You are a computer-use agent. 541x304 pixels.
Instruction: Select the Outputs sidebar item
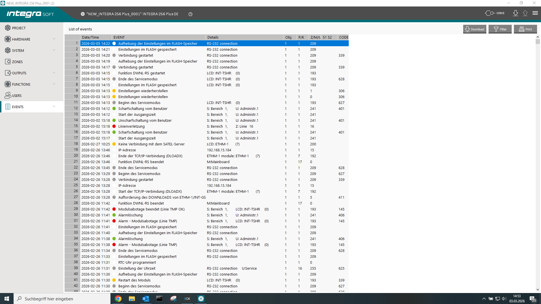(x=19, y=73)
